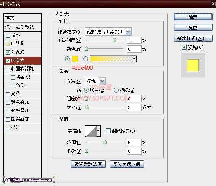Click the 大小 size field showing 2
216x186 pixels.
click(134, 107)
